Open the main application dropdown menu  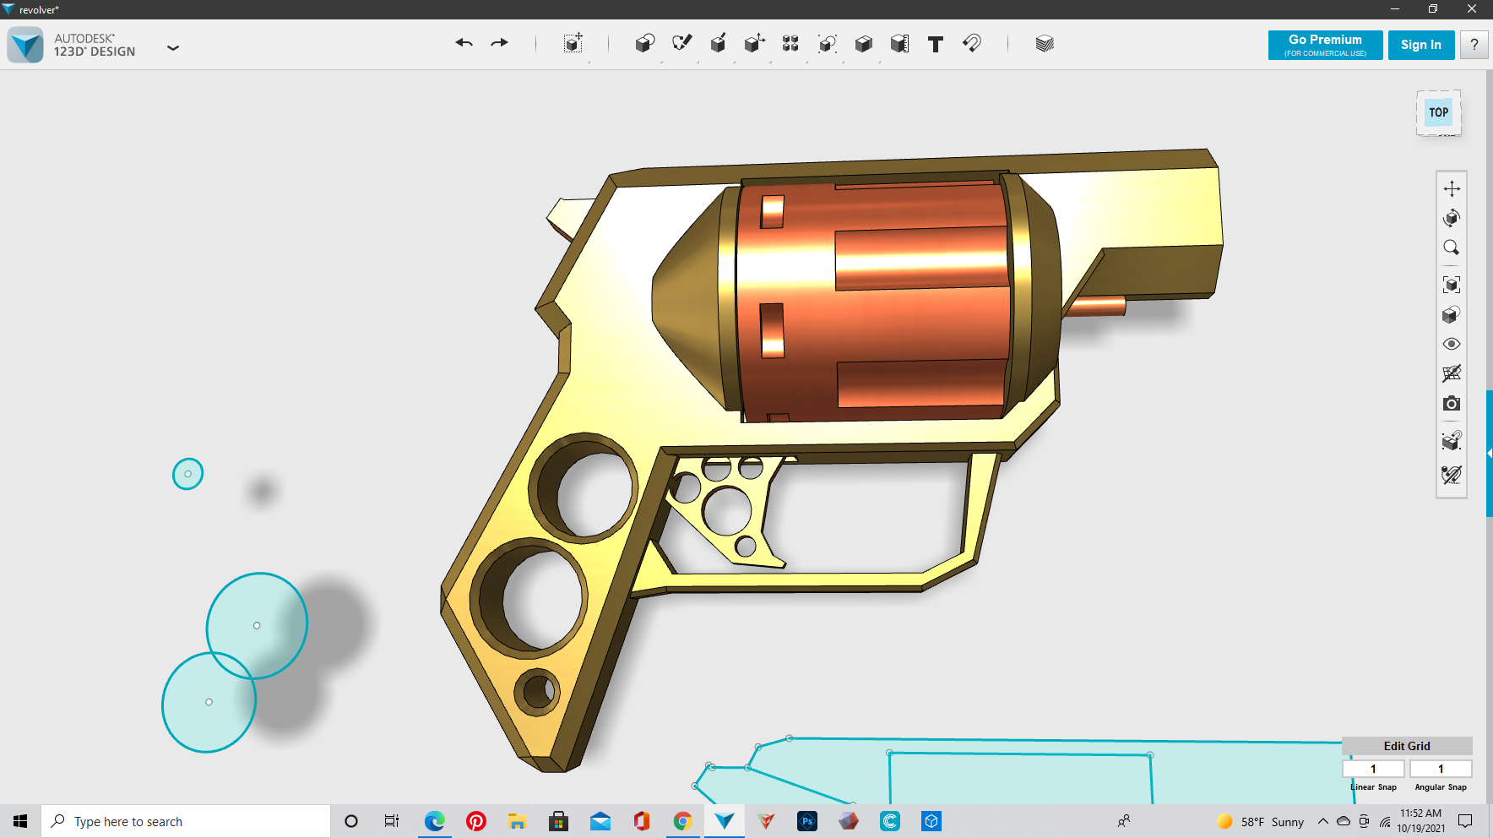click(173, 48)
